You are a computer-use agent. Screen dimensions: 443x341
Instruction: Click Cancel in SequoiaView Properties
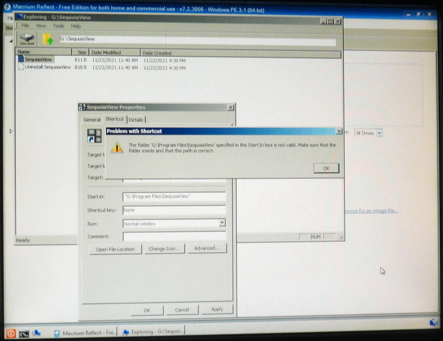pos(182,310)
